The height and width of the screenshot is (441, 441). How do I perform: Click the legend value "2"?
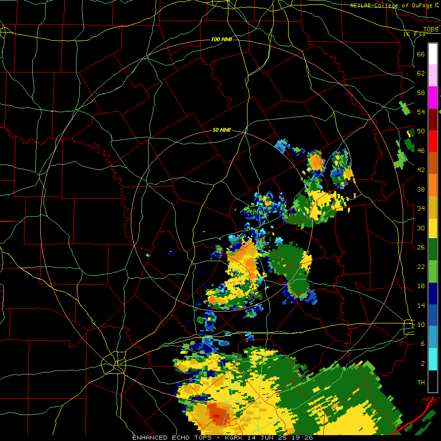[423, 363]
